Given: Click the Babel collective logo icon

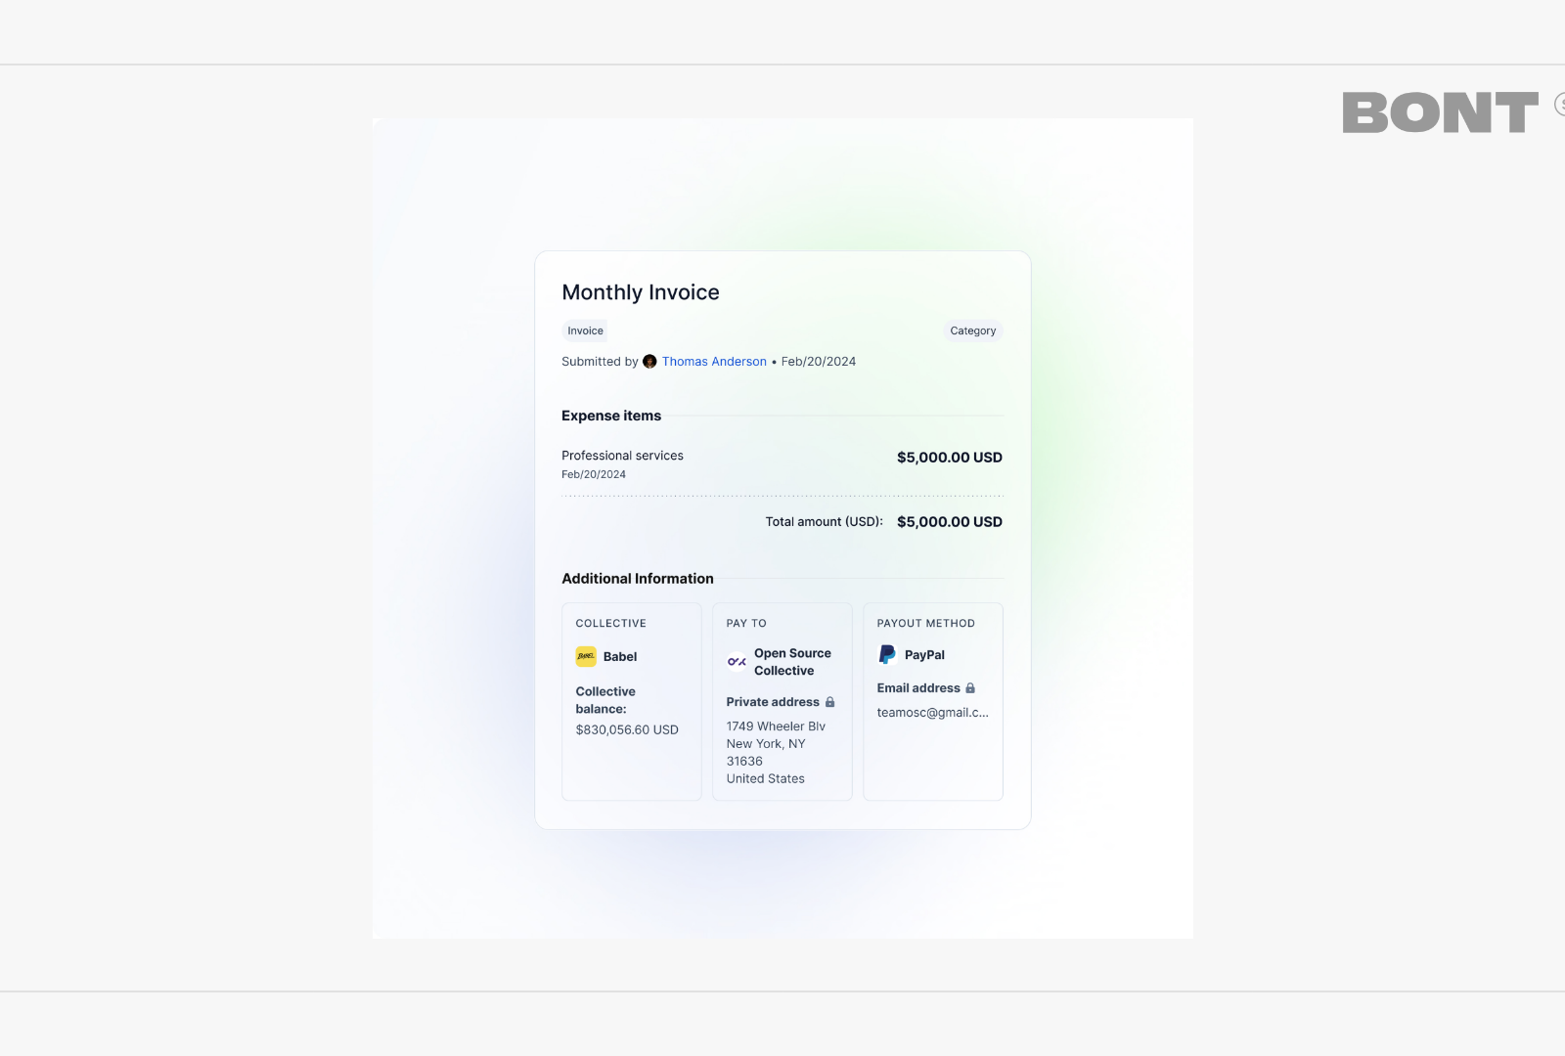Looking at the screenshot, I should [586, 656].
